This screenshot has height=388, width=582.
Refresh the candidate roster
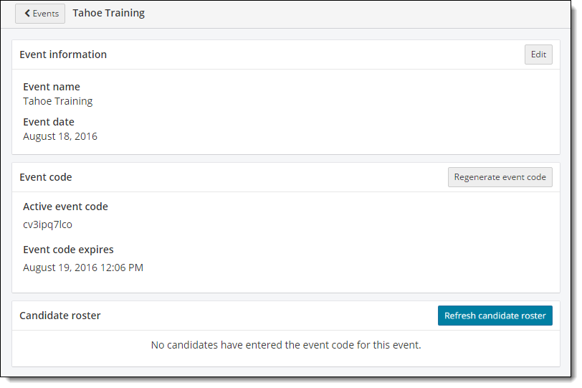coord(495,316)
